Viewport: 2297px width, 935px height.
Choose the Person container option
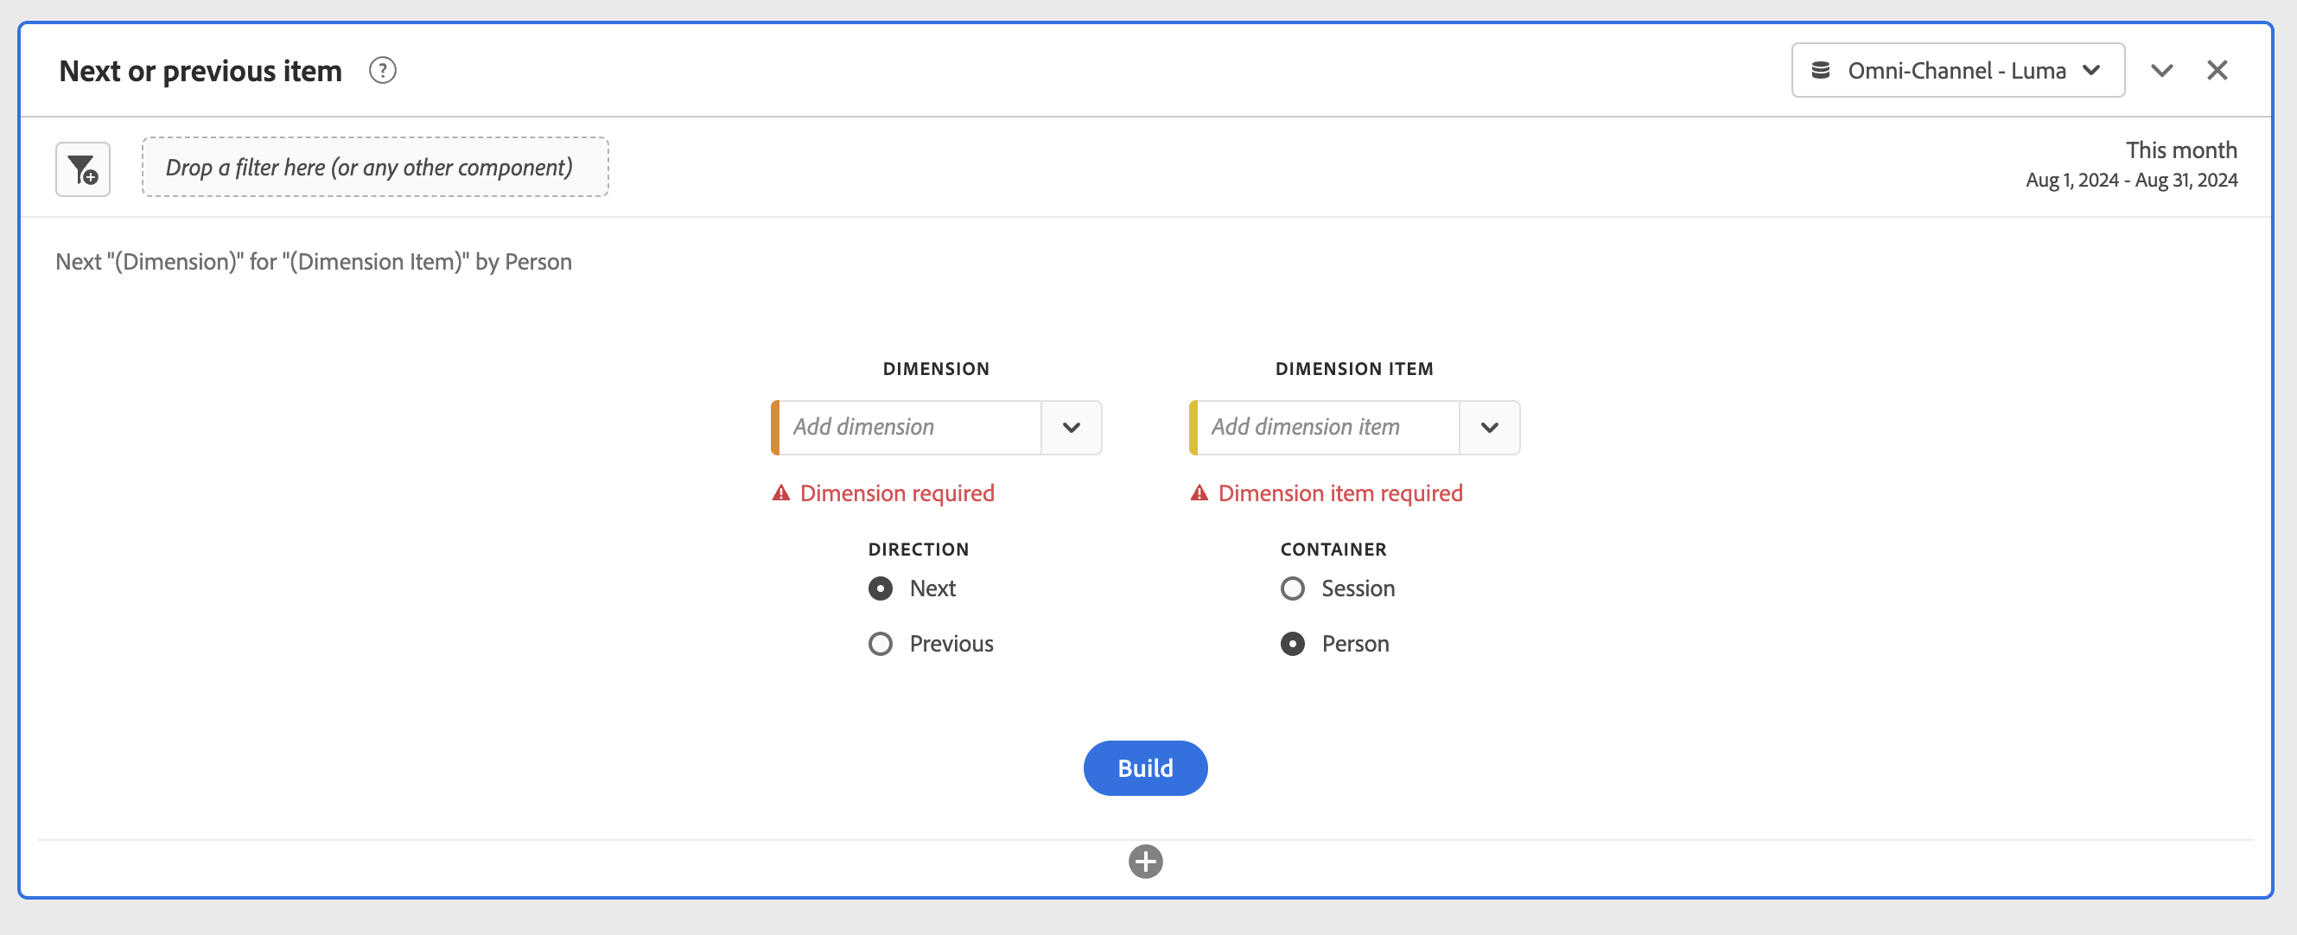pos(1292,644)
